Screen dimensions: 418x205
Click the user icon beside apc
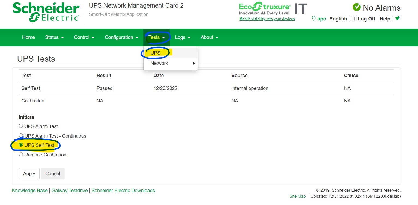(314, 19)
